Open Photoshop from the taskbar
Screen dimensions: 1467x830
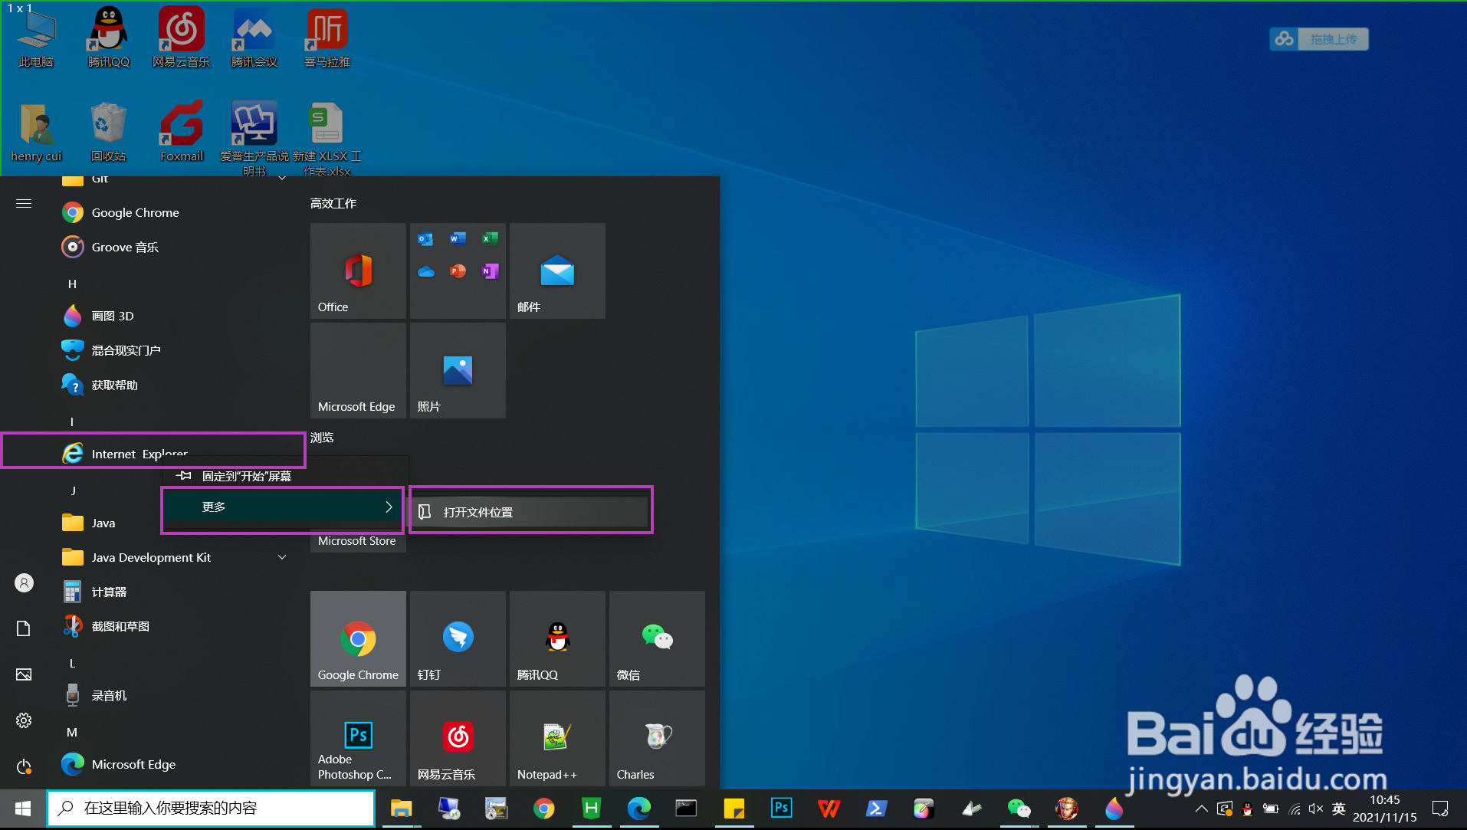coord(781,809)
